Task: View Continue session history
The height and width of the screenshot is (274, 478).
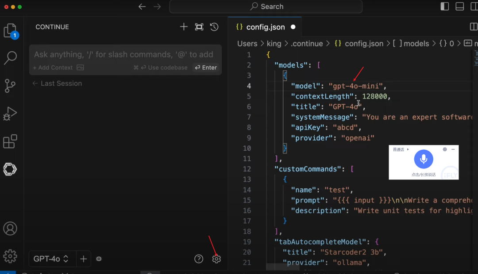Action: pos(214,27)
